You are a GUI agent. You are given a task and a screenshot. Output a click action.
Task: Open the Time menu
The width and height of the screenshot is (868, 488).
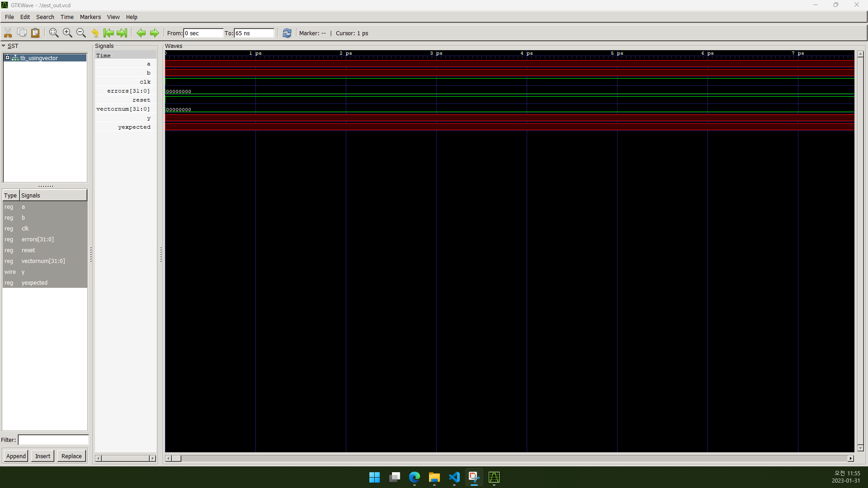point(67,17)
